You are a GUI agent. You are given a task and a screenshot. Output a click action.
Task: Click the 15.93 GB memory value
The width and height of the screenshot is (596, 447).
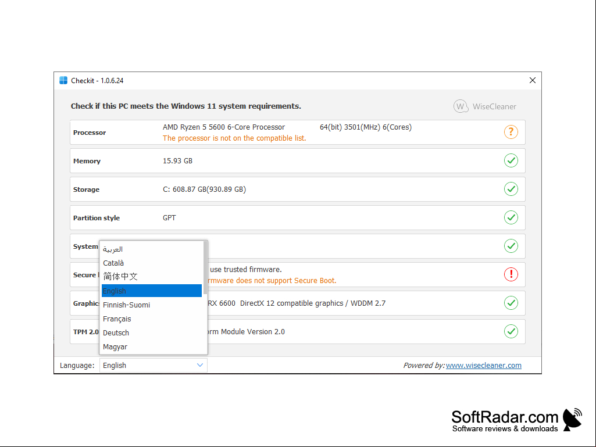coord(177,161)
